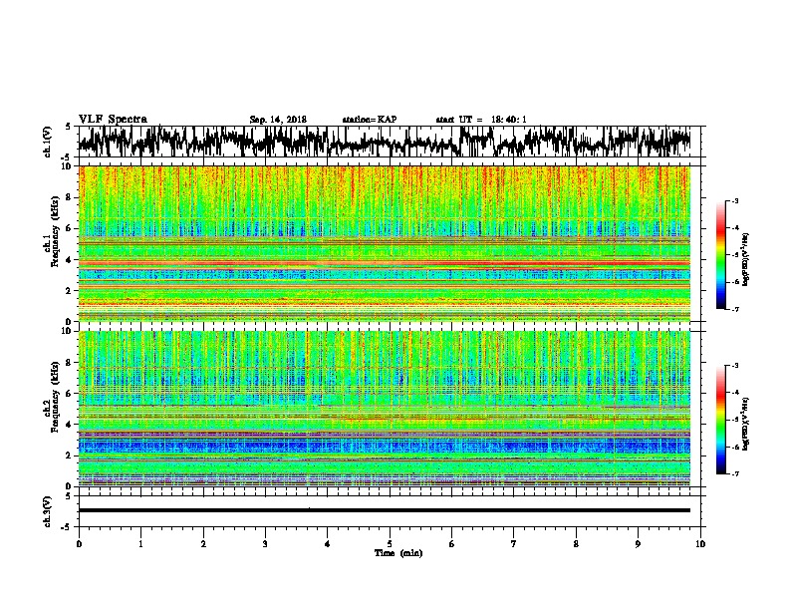The height and width of the screenshot is (610, 789).
Task: Click the "-3" tick on ch.1 colorbar
Action: pyautogui.click(x=735, y=200)
